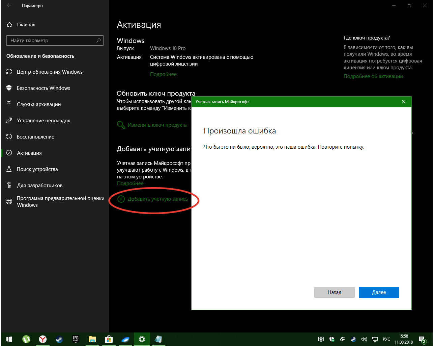Image resolution: width=433 pixels, height=346 pixels.
Task: Click the network tray icon
Action: [x=375, y=339]
